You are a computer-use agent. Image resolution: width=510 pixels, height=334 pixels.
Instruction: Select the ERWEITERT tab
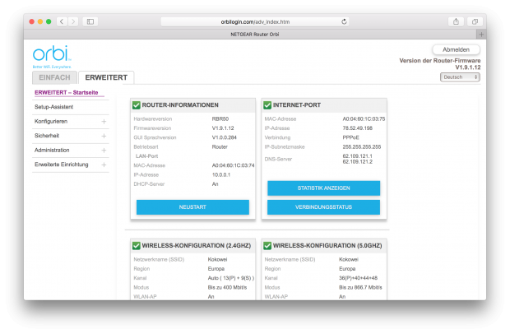tap(106, 77)
